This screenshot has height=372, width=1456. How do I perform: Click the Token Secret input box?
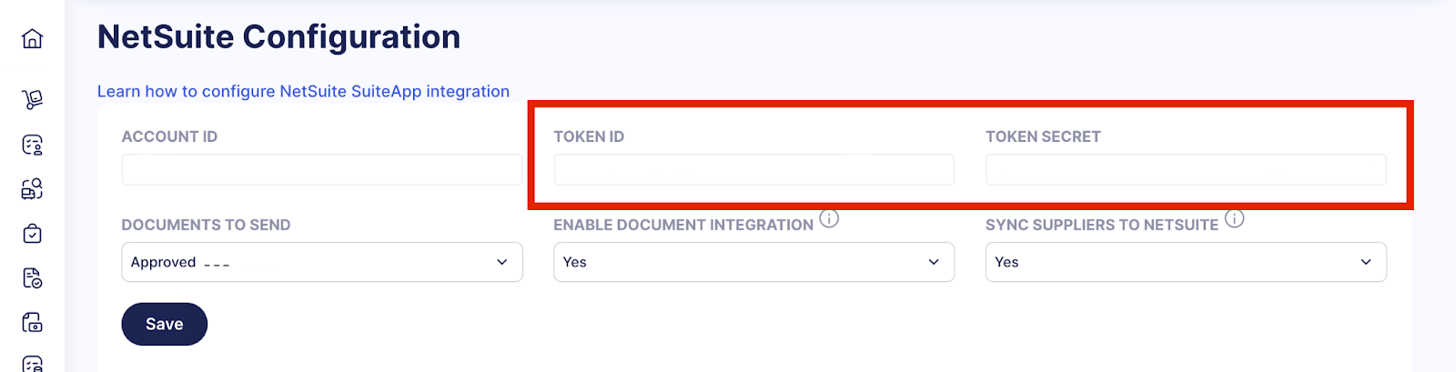[x=1185, y=170]
